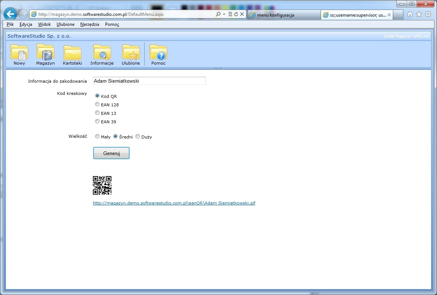
Task: Refresh the page with reload icon
Action: pos(236,14)
